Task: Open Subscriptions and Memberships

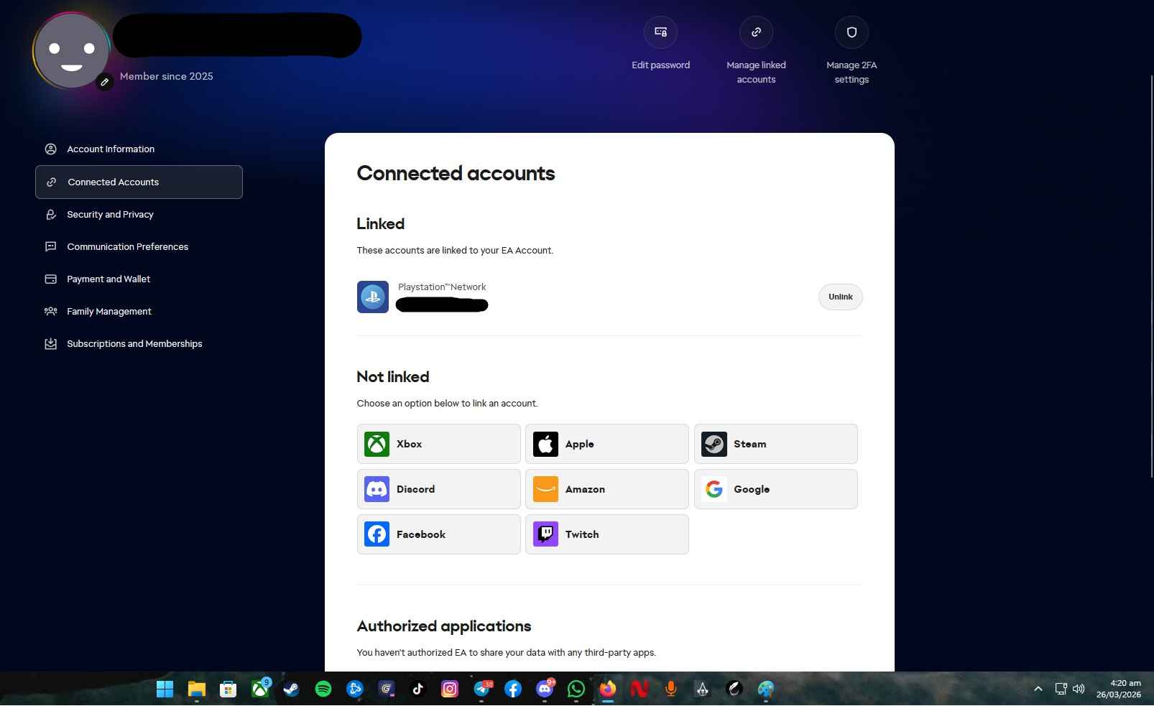Action: [x=134, y=344]
